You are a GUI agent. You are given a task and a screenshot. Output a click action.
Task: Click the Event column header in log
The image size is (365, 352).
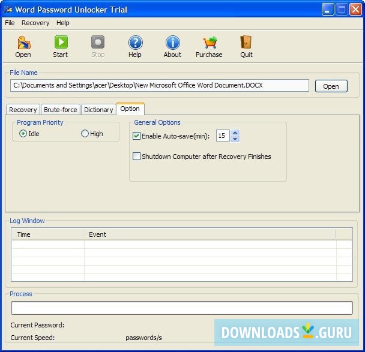pyautogui.click(x=210, y=234)
